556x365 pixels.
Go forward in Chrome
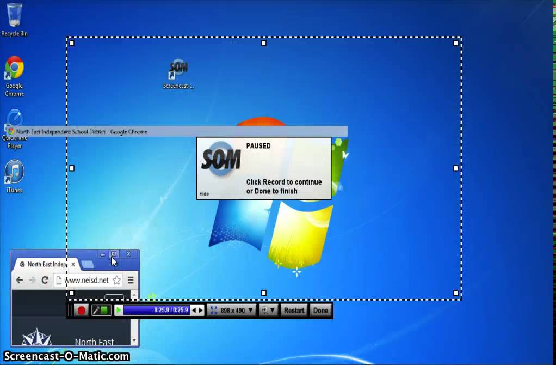pyautogui.click(x=32, y=280)
